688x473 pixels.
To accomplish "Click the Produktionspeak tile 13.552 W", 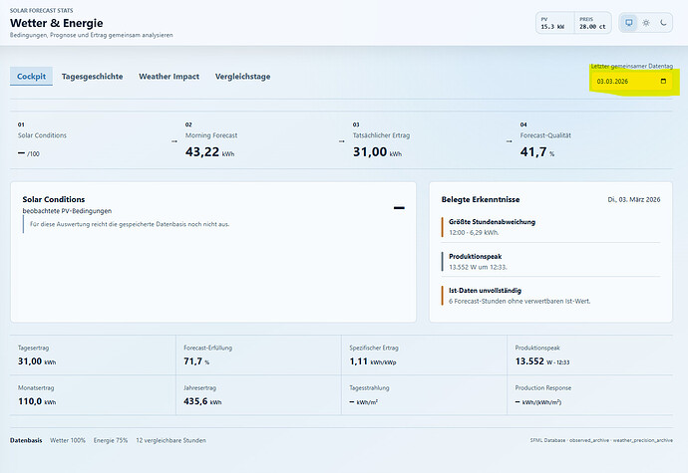I will pos(589,355).
